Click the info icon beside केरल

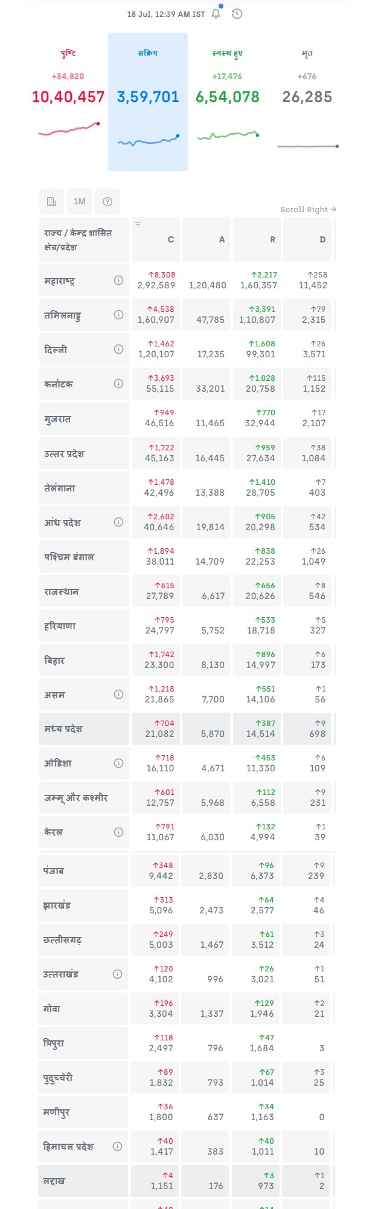click(118, 832)
